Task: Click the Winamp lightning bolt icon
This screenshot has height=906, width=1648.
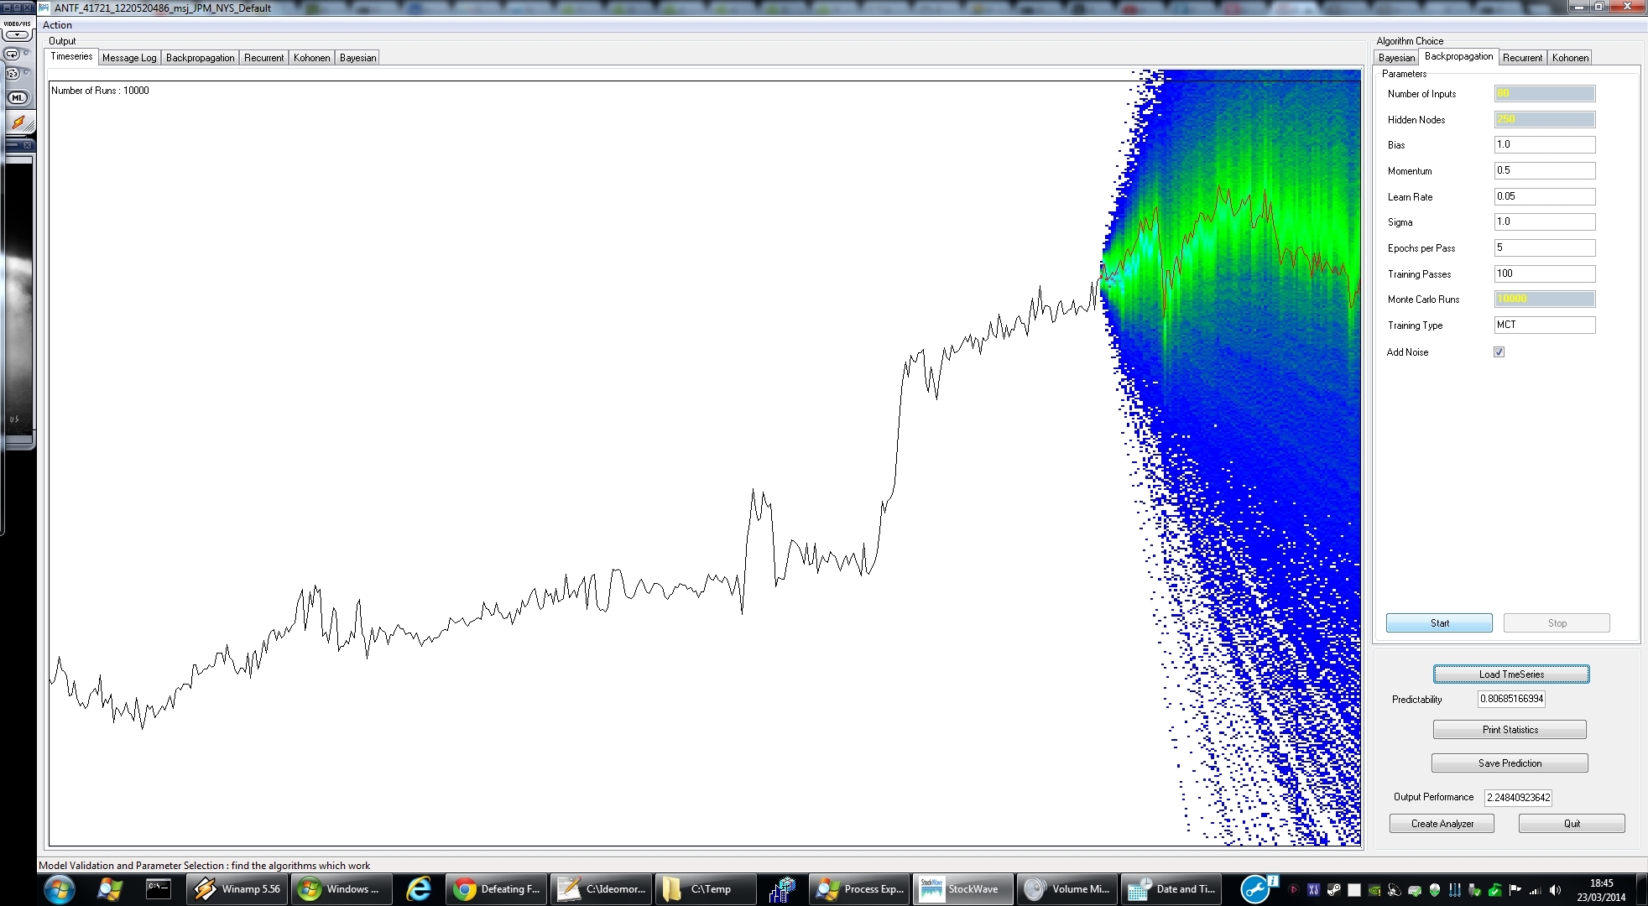Action: tap(18, 122)
